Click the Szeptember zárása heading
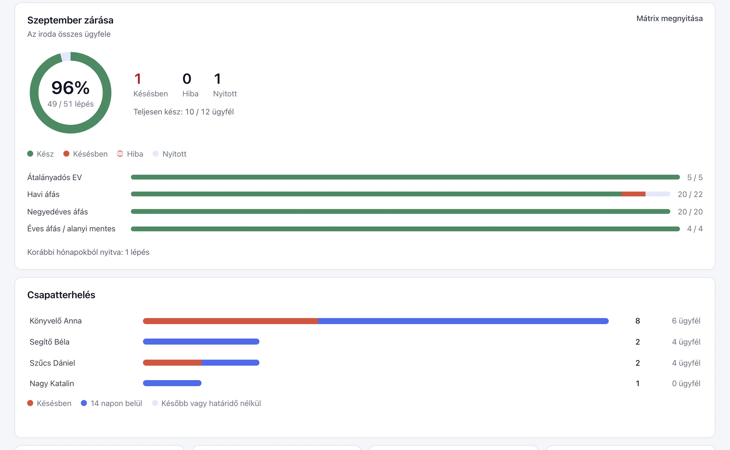This screenshot has height=450, width=730. click(x=70, y=20)
